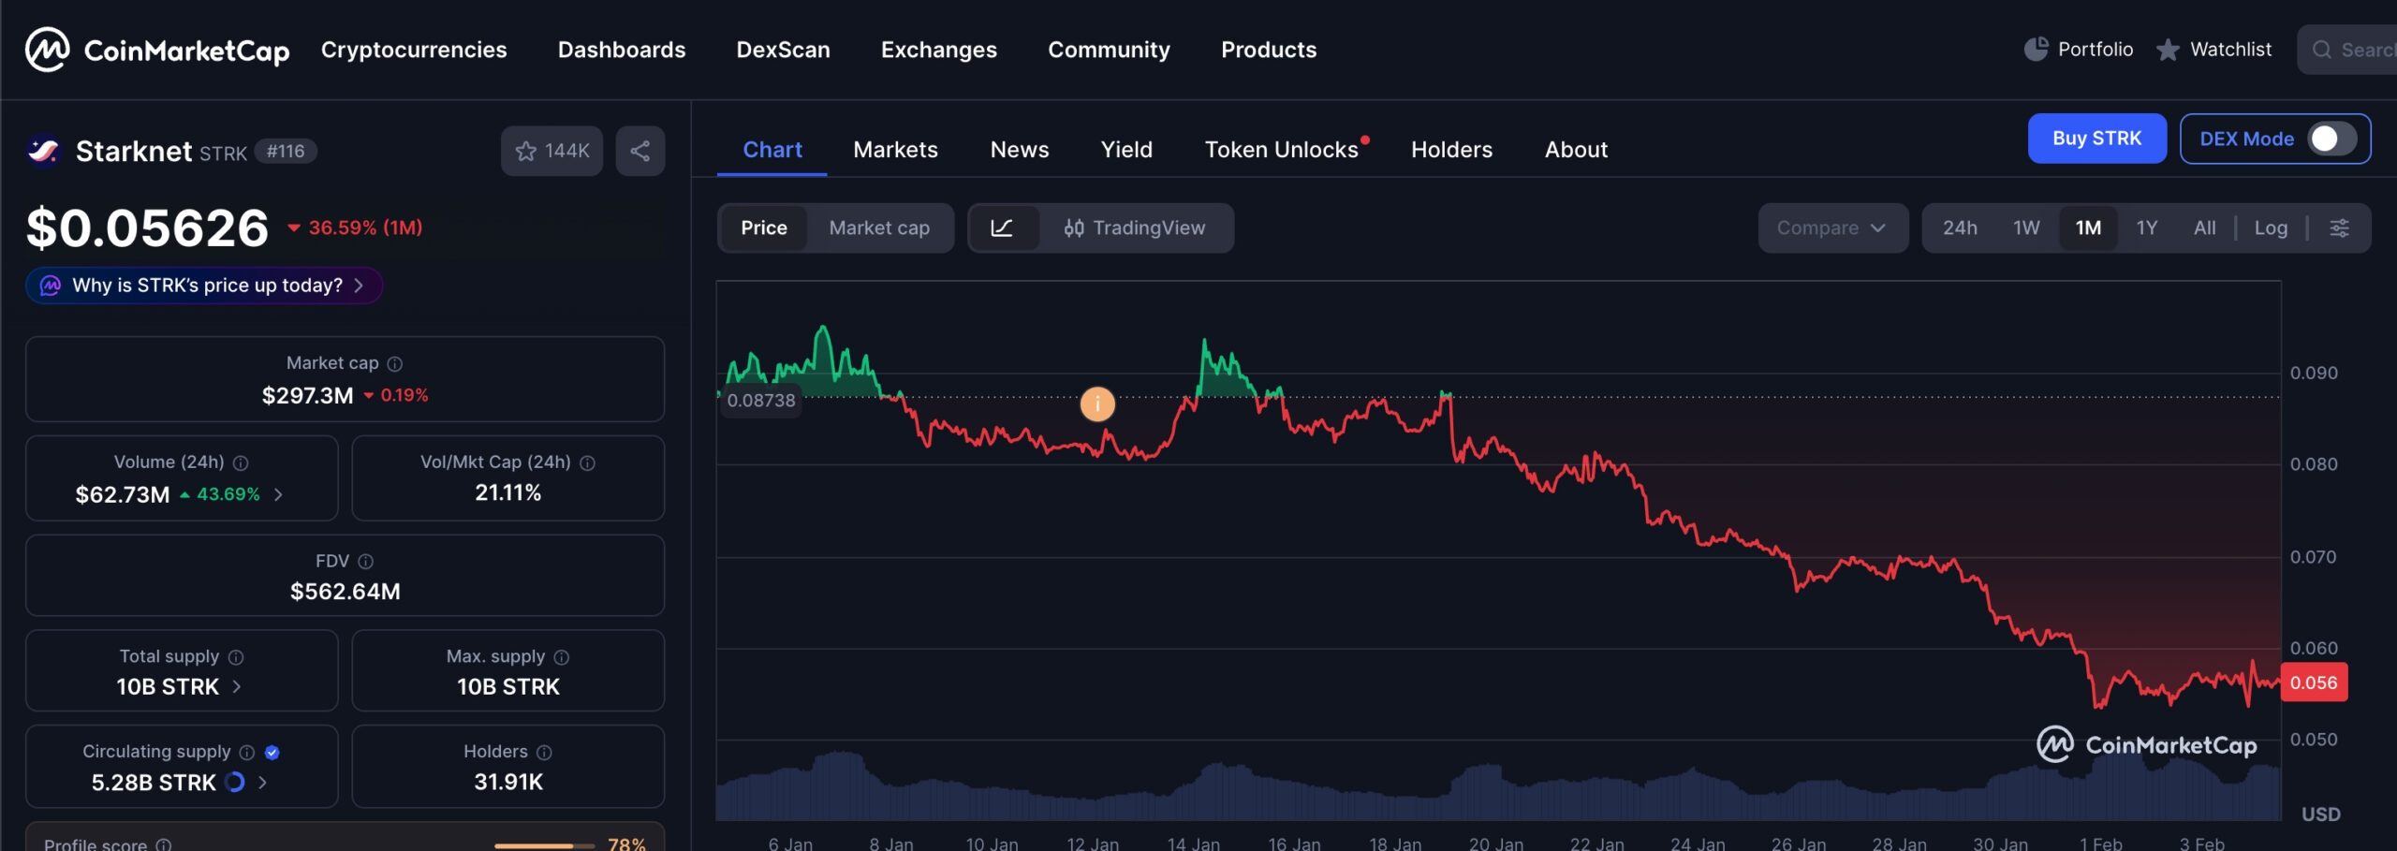This screenshot has width=2397, height=851.
Task: Open the chart settings sliders icon
Action: (x=2339, y=227)
